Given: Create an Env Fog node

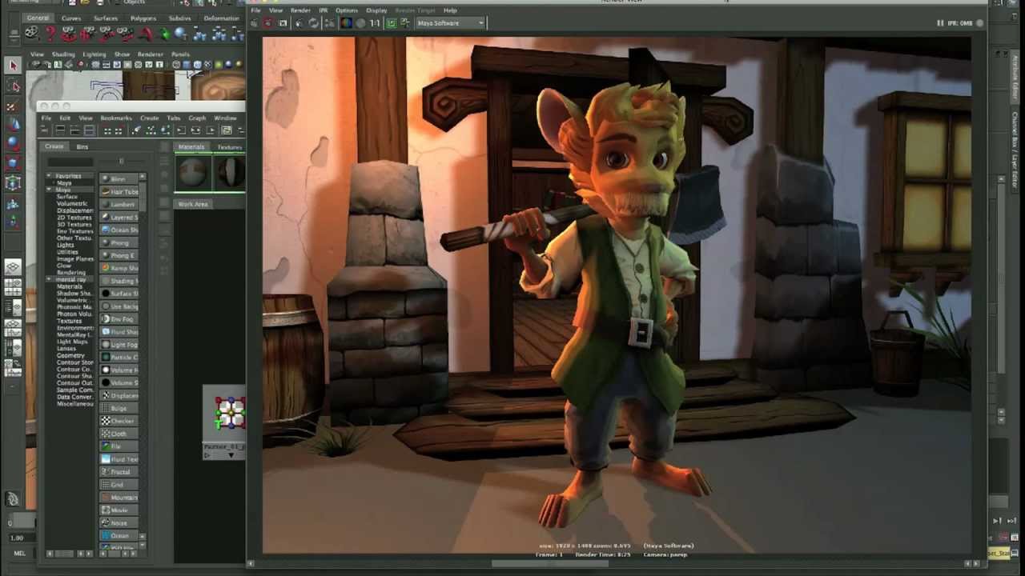Looking at the screenshot, I should (119, 319).
